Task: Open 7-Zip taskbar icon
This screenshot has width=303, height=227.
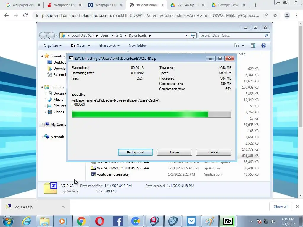Action: (x=228, y=221)
